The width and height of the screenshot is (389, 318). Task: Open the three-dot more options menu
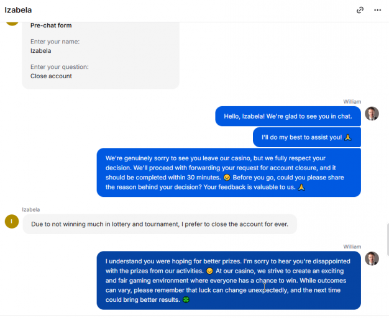[x=377, y=10]
